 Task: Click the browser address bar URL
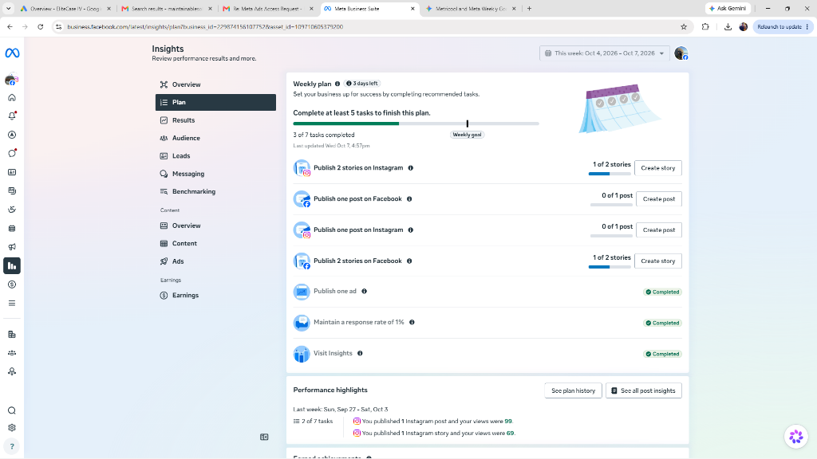point(205,26)
